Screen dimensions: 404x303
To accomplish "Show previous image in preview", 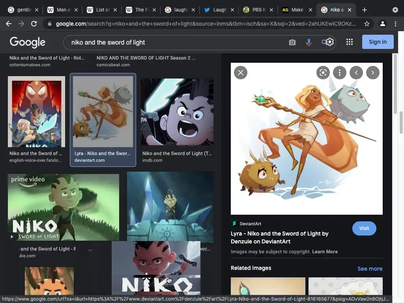I will [356, 73].
